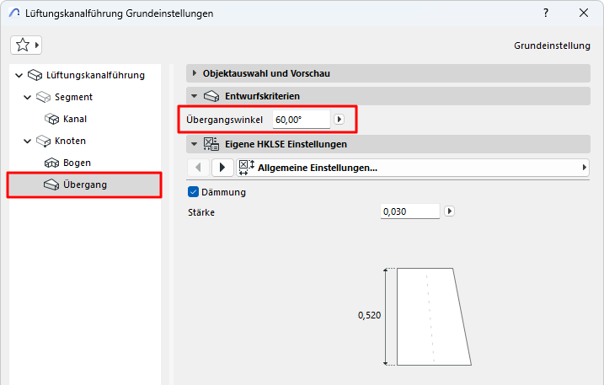604x385 pixels.
Task: Click the Stärke value field
Action: (x=410, y=211)
